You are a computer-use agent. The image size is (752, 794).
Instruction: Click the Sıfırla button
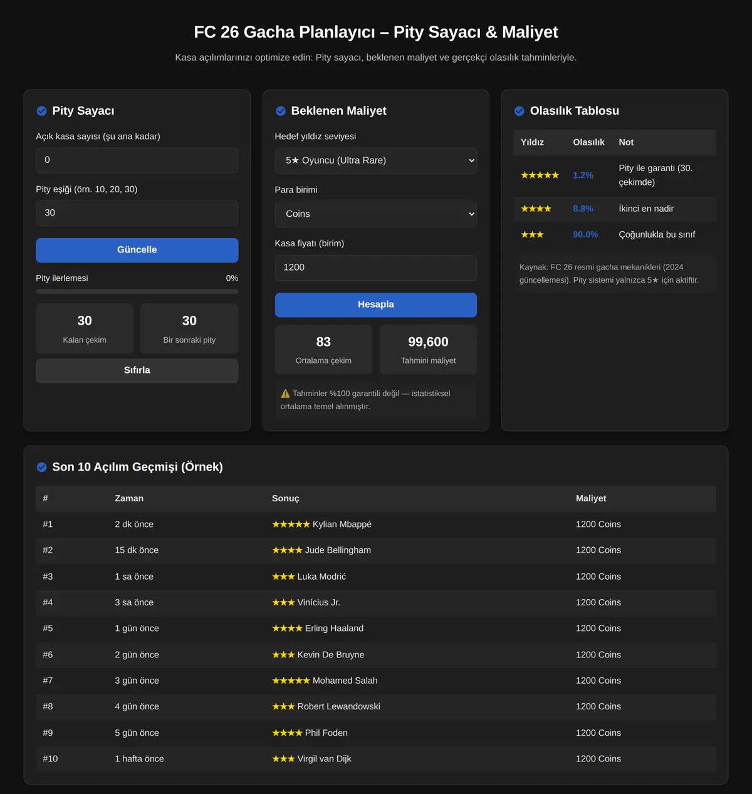click(x=137, y=370)
